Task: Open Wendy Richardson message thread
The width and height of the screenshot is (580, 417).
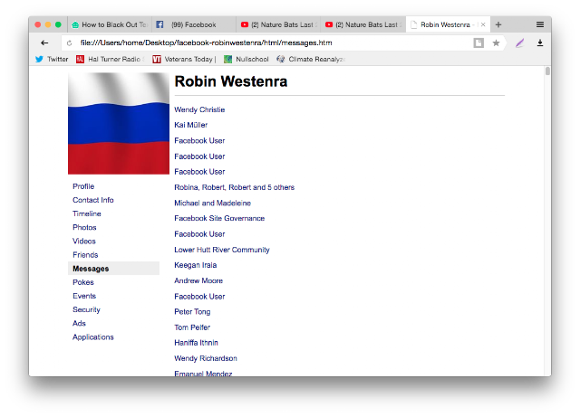Action: (206, 358)
